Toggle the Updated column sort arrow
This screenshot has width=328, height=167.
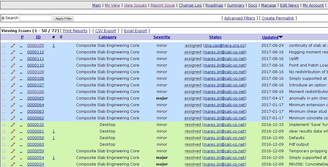tap(281, 37)
